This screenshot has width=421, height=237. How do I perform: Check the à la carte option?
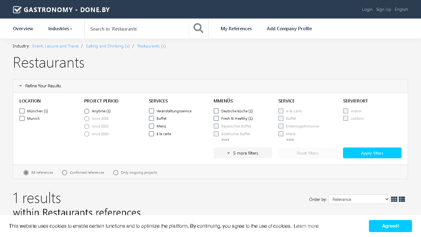(x=151, y=134)
